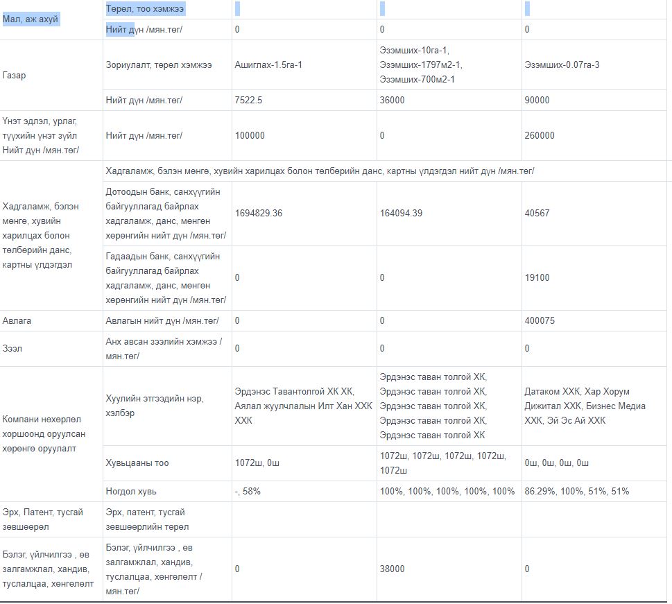
Task: Select the "Хувьцааны тоо" label cell
Action: click(137, 463)
